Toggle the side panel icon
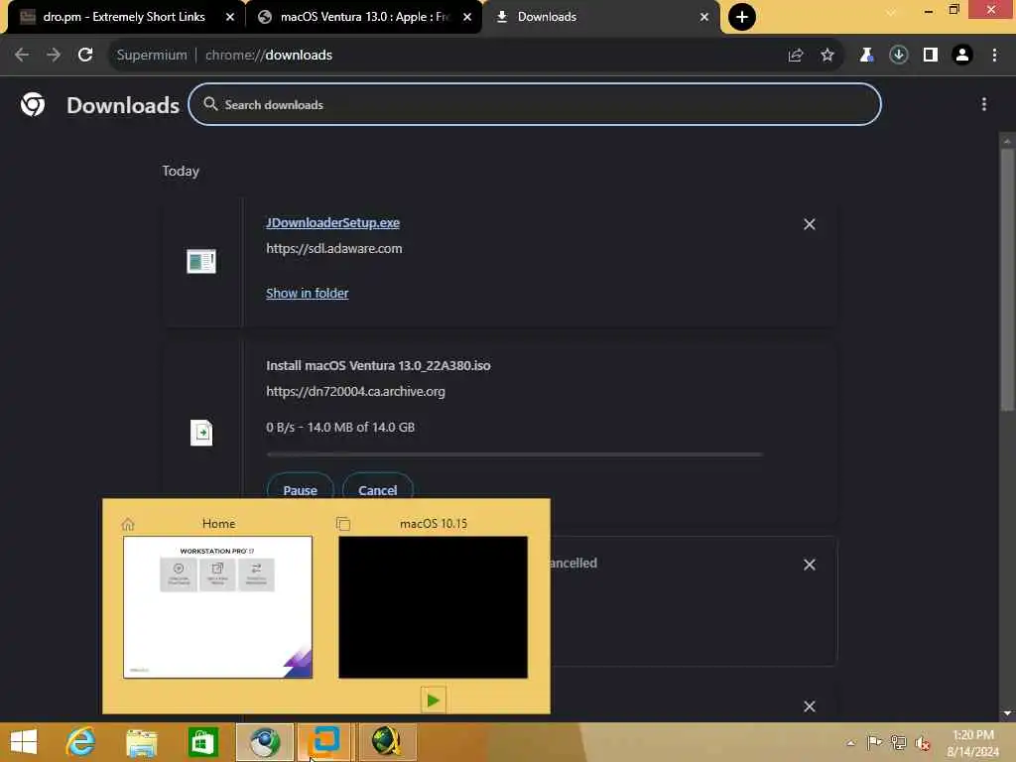The image size is (1016, 762). click(931, 56)
